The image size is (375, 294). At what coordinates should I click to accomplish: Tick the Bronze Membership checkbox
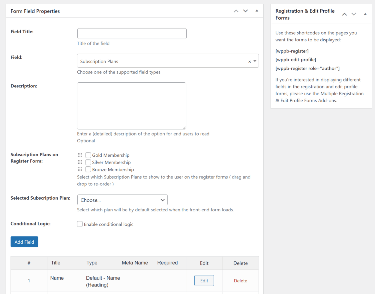tap(88, 169)
